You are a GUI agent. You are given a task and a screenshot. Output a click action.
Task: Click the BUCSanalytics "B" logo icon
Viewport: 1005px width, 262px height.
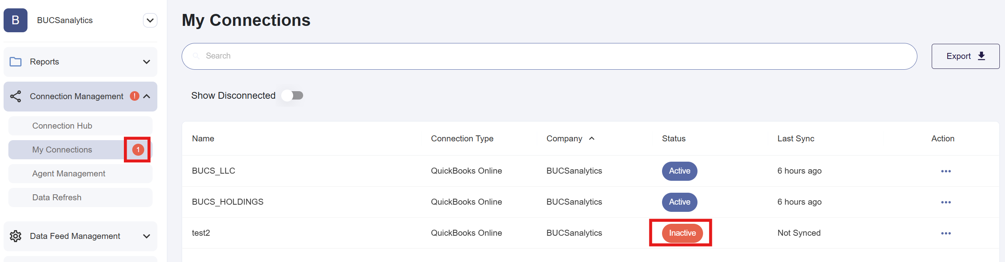pos(16,20)
